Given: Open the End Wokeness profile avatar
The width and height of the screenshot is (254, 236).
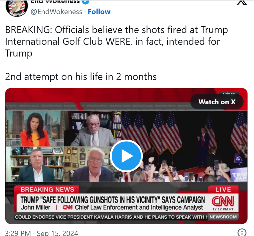Looking at the screenshot, I should point(17,8).
